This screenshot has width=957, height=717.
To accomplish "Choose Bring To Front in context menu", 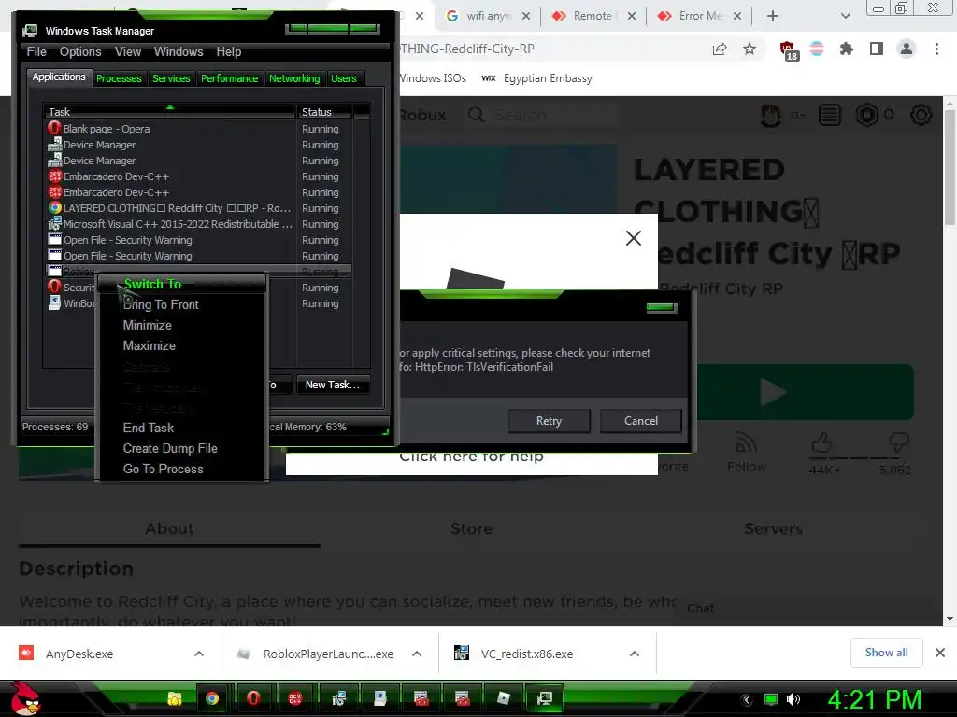I will coord(182,304).
